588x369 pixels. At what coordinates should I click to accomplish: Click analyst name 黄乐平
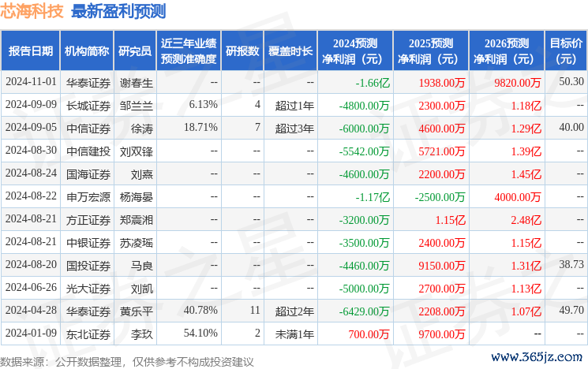(x=136, y=311)
